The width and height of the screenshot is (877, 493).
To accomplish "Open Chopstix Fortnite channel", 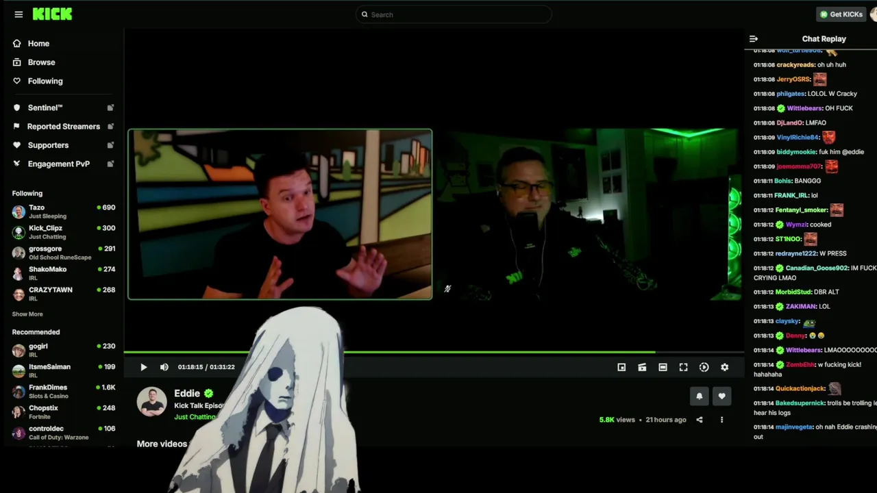I will click(x=63, y=412).
